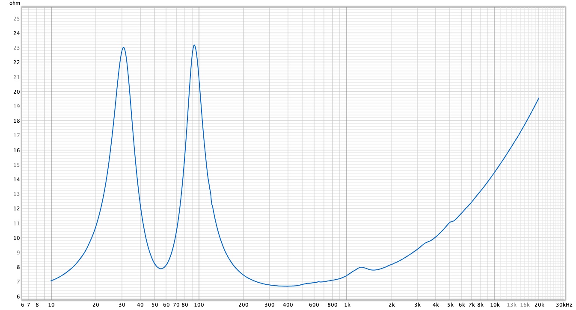Click the '300' frequency axis label
The height and width of the screenshot is (310, 576).
[270, 305]
